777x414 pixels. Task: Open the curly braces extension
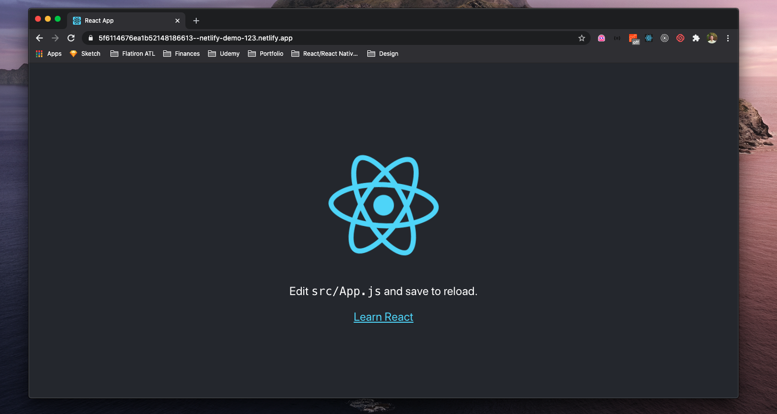(x=617, y=38)
